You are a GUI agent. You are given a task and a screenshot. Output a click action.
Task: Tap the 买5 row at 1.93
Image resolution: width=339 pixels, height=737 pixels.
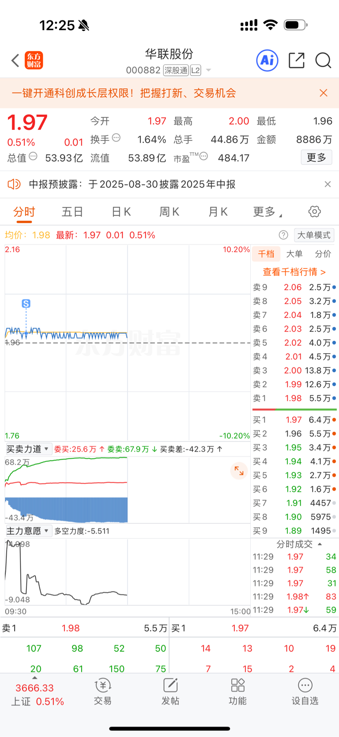[x=294, y=476]
